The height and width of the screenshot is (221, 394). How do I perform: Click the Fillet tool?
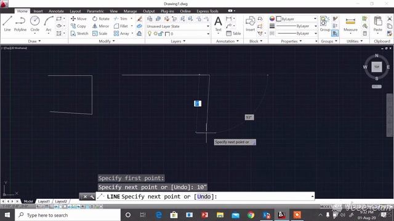click(x=121, y=26)
